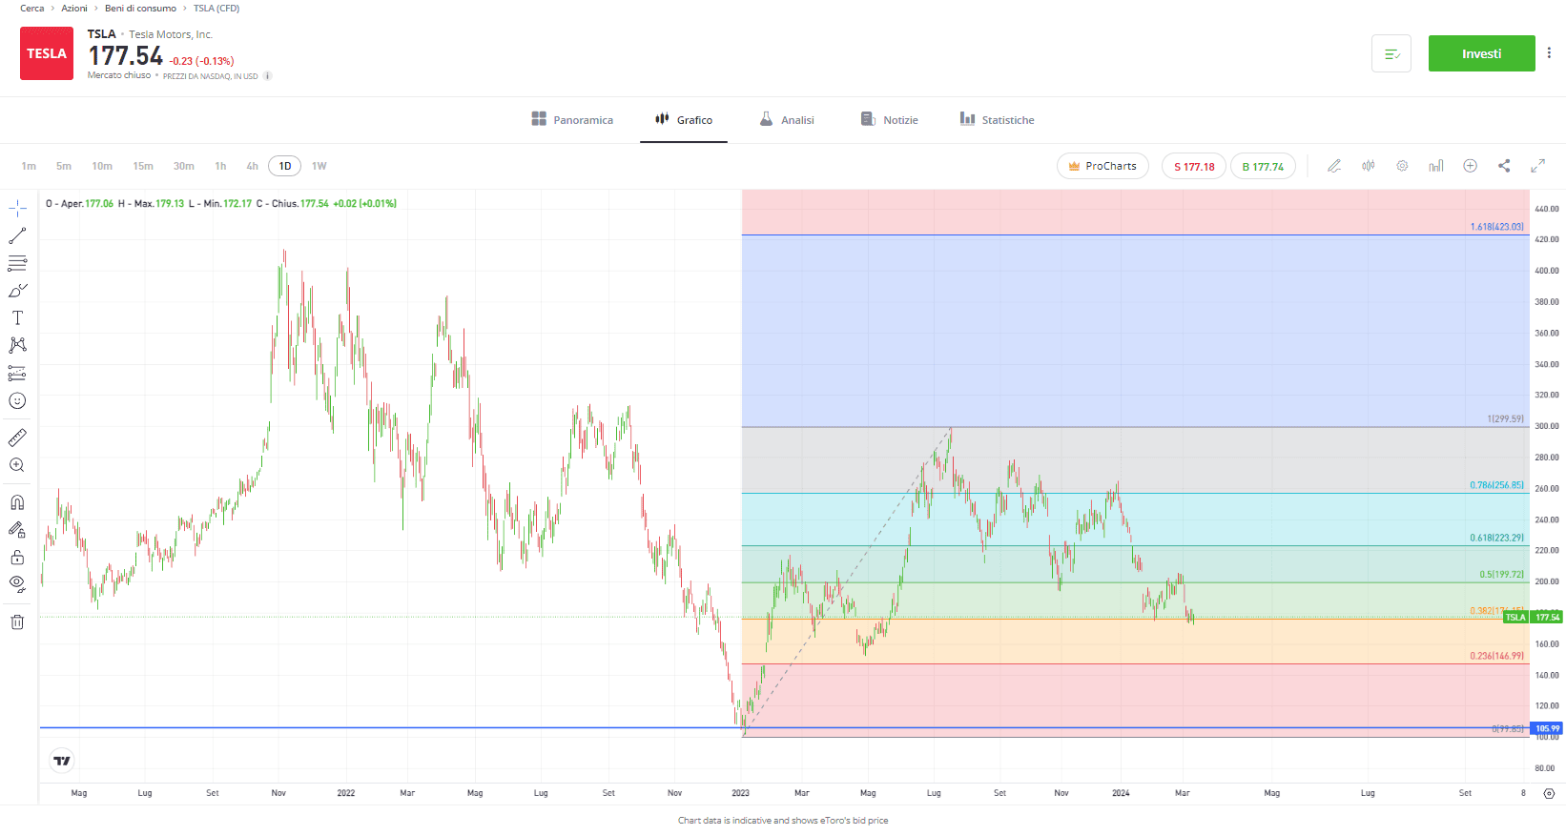
Task: Open the emoji icons tool
Action: coord(17,400)
